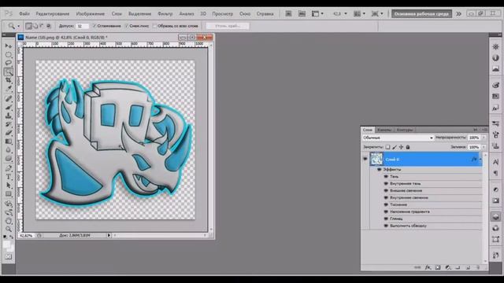Open the Character panel in dock

(495, 162)
